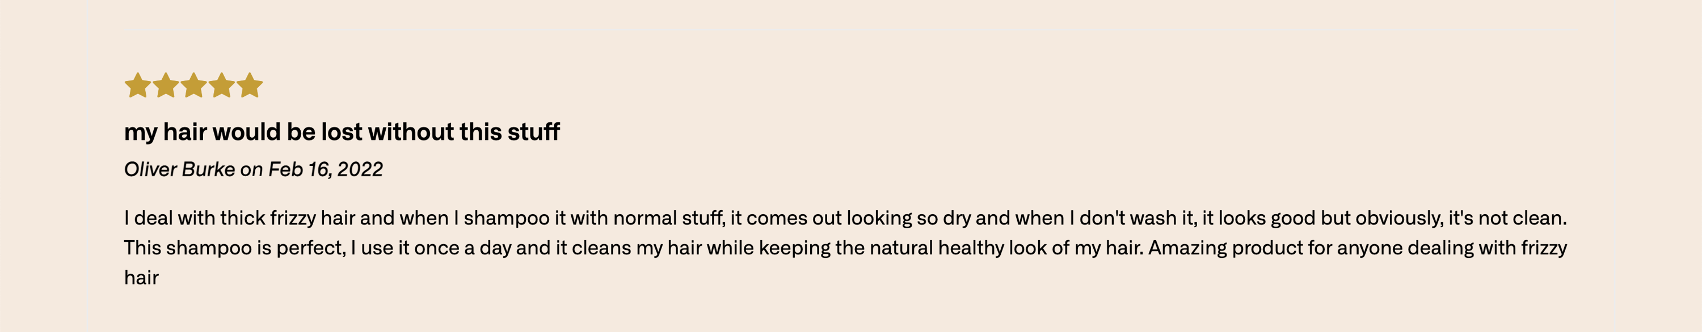Click the phrase "natural healthy look"
Image resolution: width=1702 pixels, height=332 pixels.
click(x=958, y=248)
